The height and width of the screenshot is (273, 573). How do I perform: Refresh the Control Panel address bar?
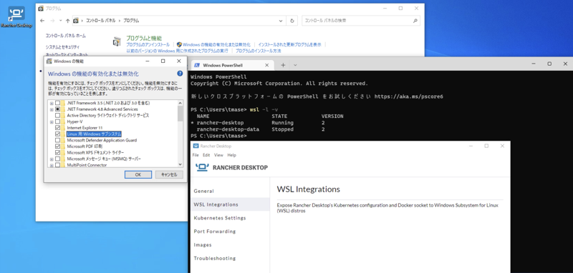(292, 21)
